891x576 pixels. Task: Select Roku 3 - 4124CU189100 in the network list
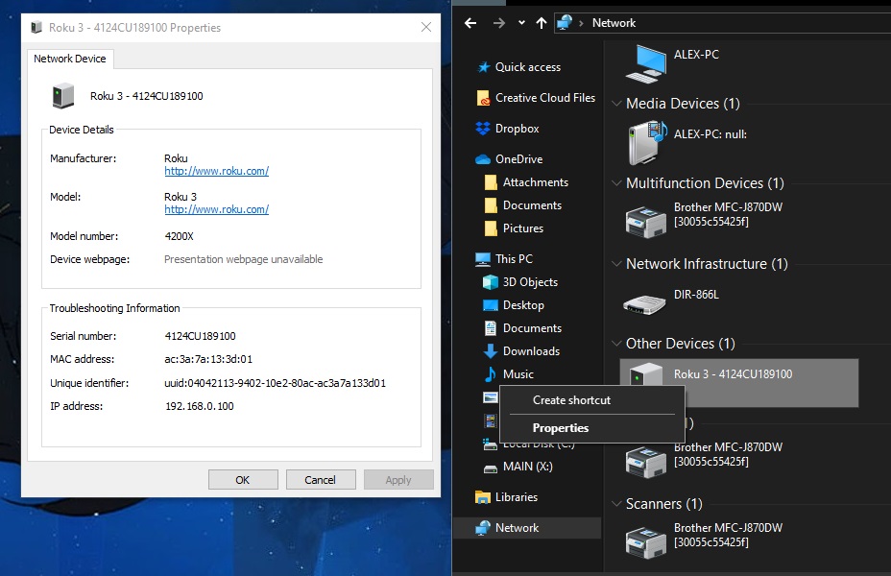click(738, 382)
